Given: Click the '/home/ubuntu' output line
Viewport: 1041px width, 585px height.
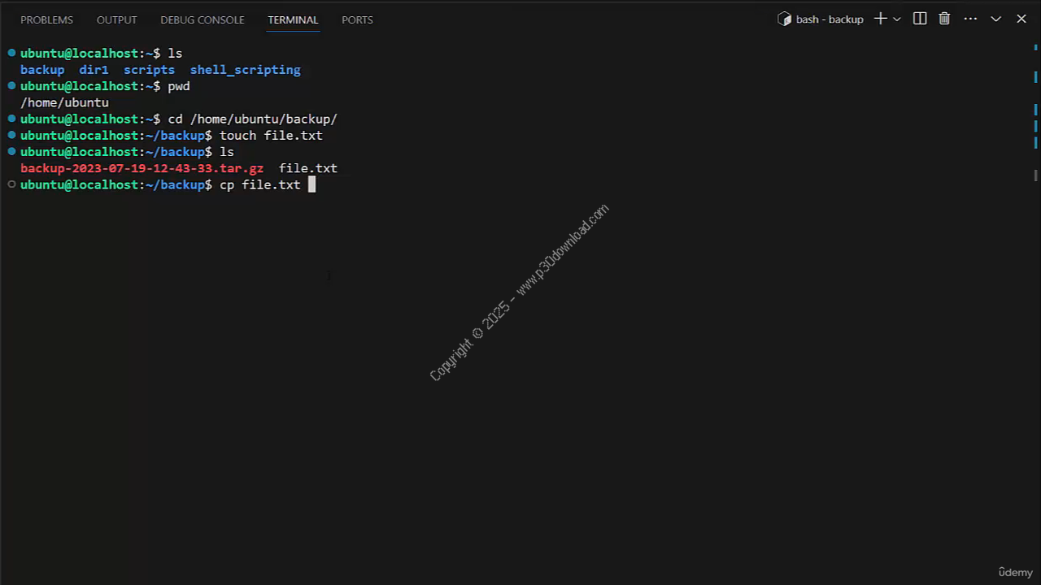Looking at the screenshot, I should pos(64,102).
